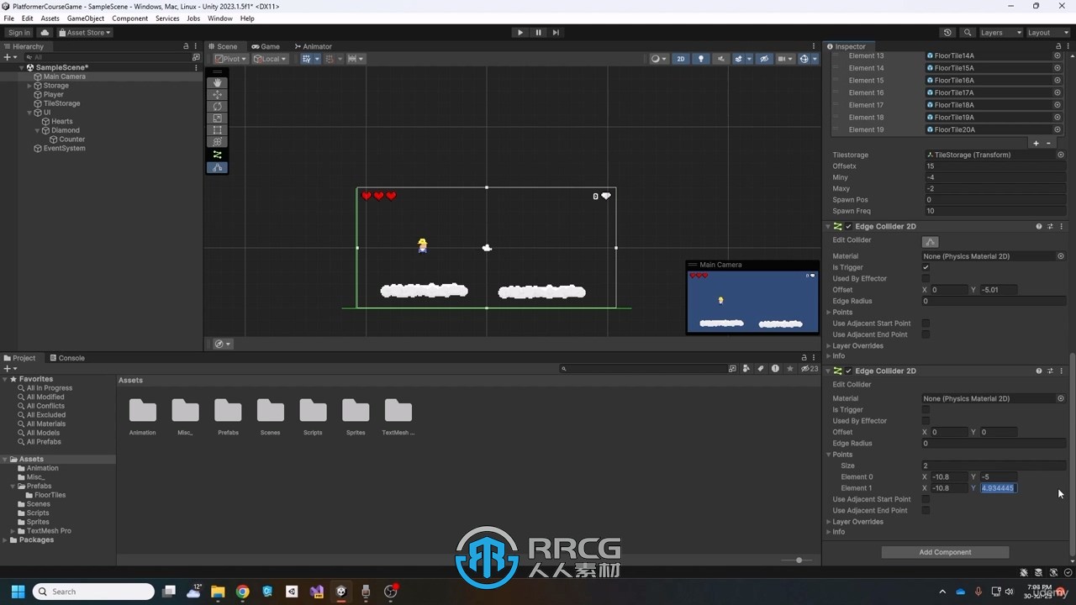
Task: Click the Element 1 Y value field
Action: (x=999, y=488)
